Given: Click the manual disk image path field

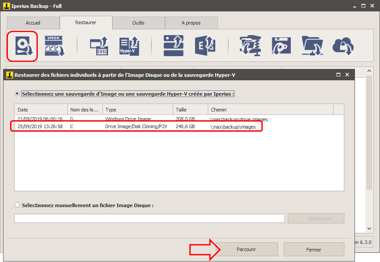Looking at the screenshot, I should point(149,219).
